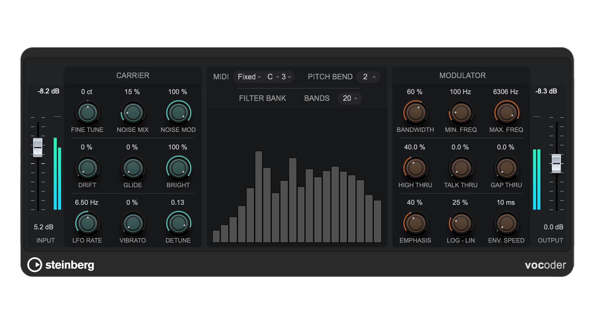Click the 100 Hz Min. Freq value
The image size is (597, 336).
pos(460,91)
